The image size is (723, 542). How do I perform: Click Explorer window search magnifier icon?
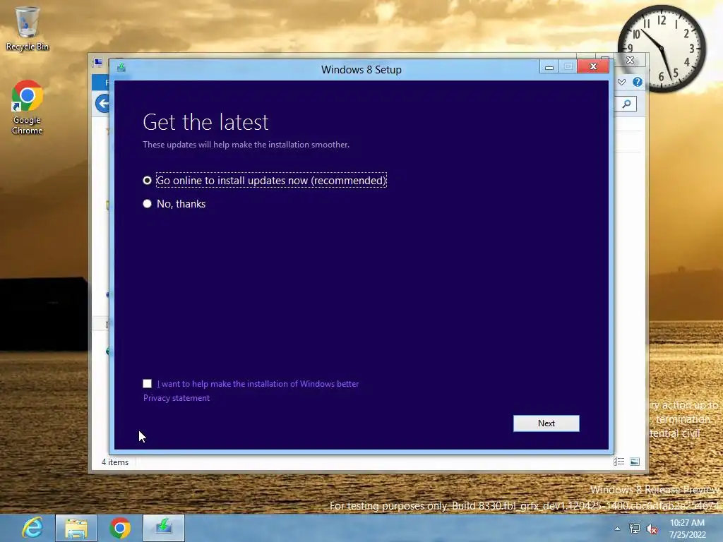(x=626, y=104)
